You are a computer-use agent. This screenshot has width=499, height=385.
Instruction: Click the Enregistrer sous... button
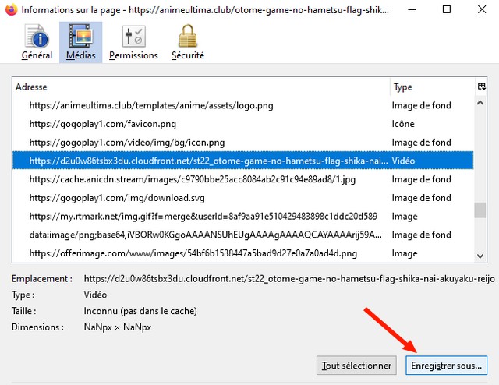point(446,366)
